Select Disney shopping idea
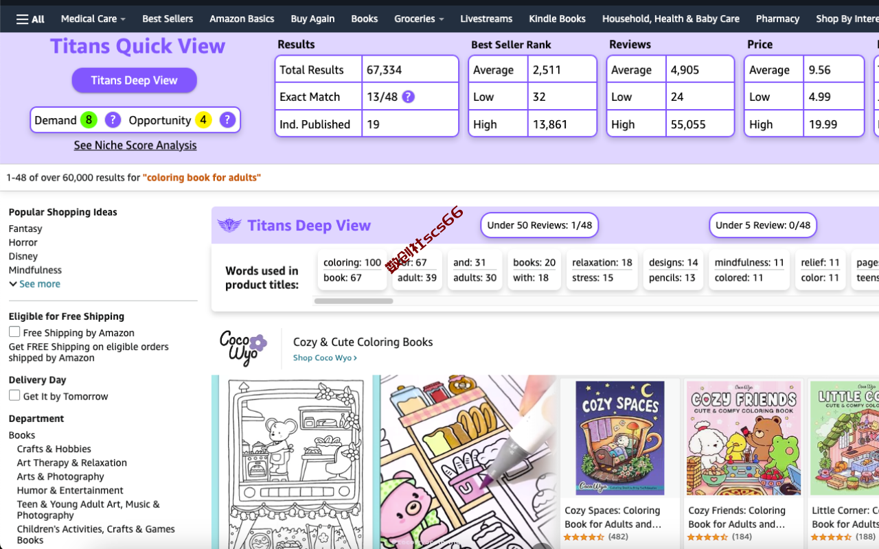The height and width of the screenshot is (549, 879). (23, 256)
